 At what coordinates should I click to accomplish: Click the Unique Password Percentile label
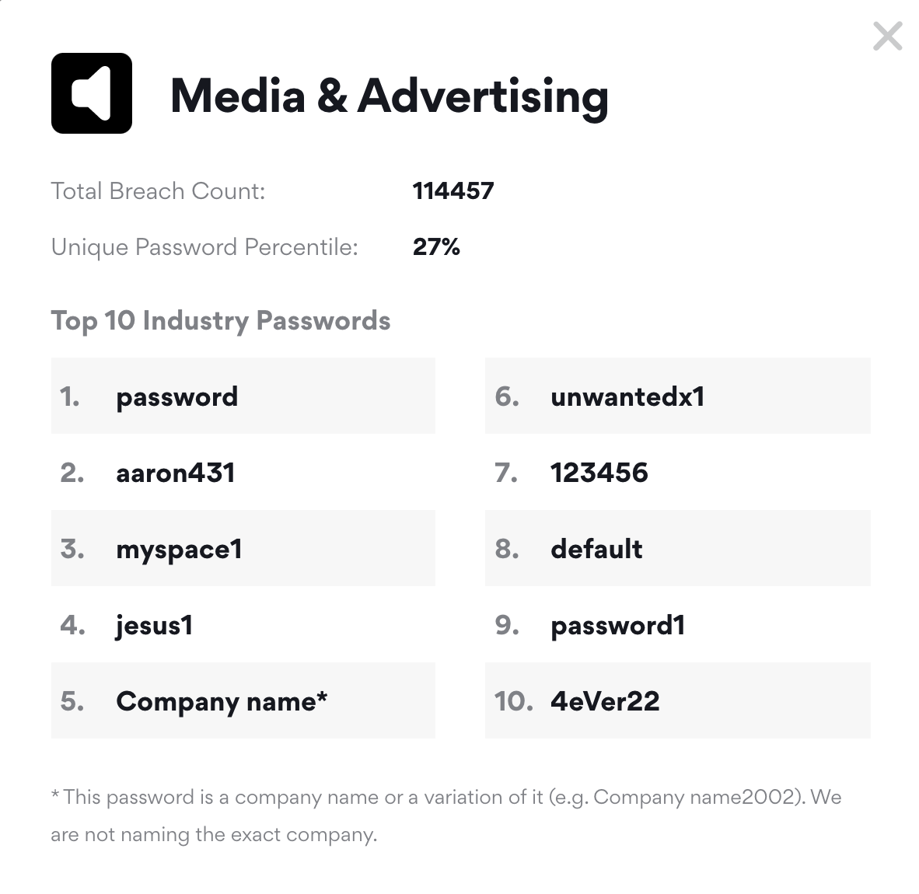tap(204, 247)
